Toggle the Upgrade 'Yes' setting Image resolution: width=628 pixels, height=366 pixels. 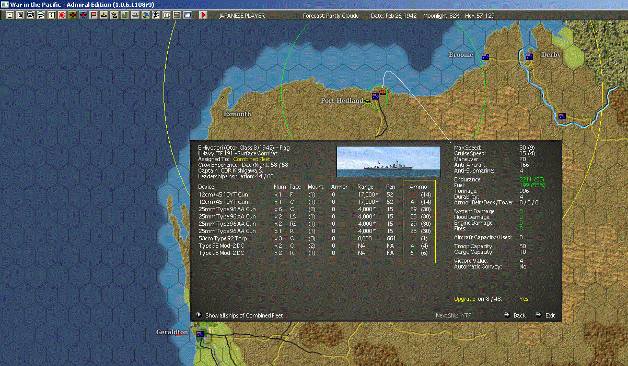coord(524,299)
